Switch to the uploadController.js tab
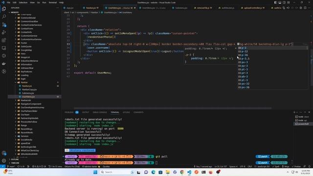The width and height of the screenshot is (313, 176). point(253,8)
